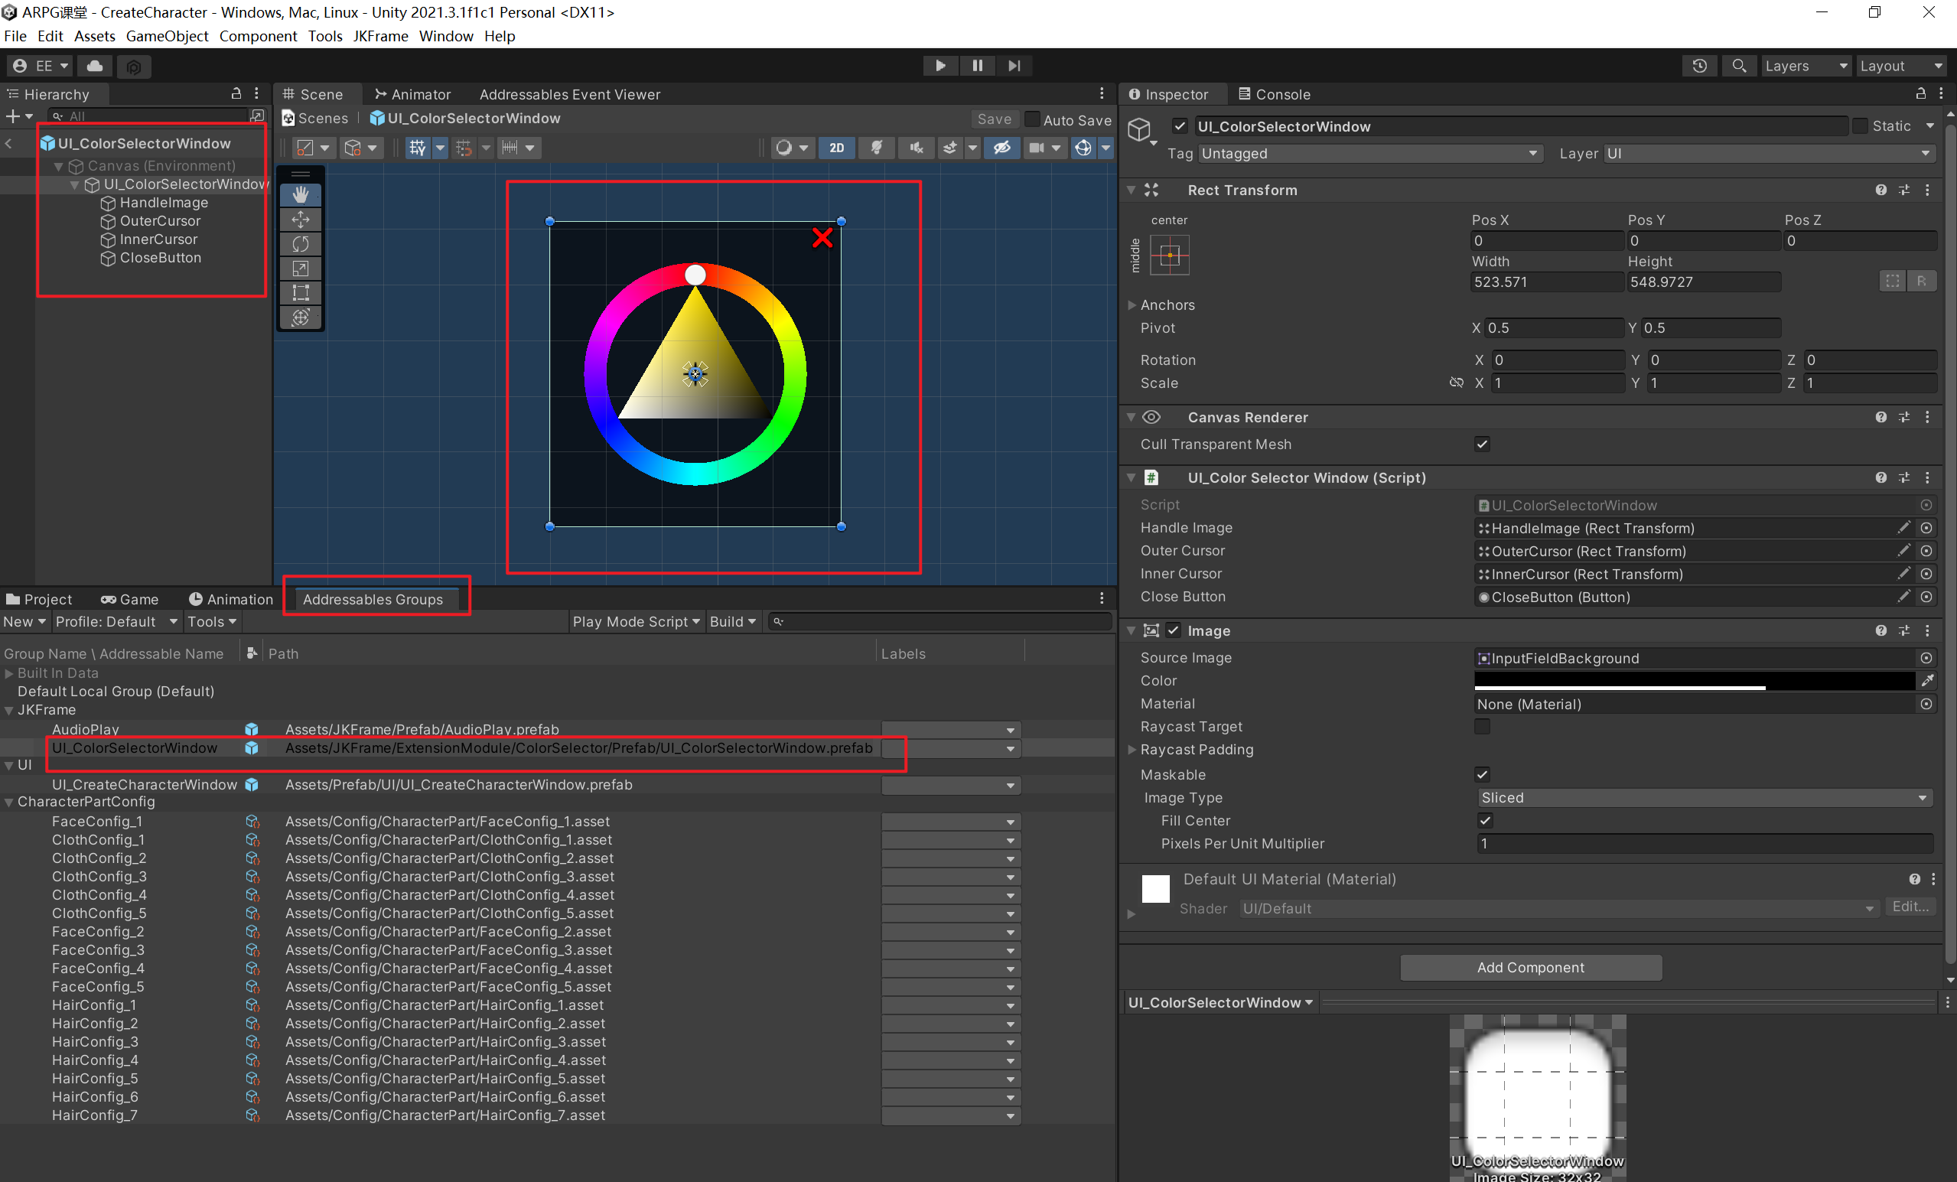The height and width of the screenshot is (1182, 1957).
Task: Click Color eyedropper icon in Image
Action: pyautogui.click(x=1928, y=681)
